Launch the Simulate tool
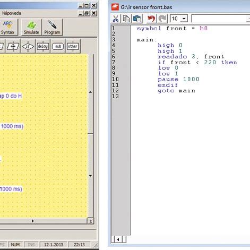 click(x=31, y=28)
